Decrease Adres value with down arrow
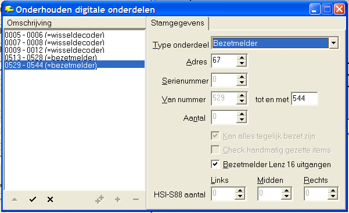This screenshot has width=349, height=213. pyautogui.click(x=242, y=63)
